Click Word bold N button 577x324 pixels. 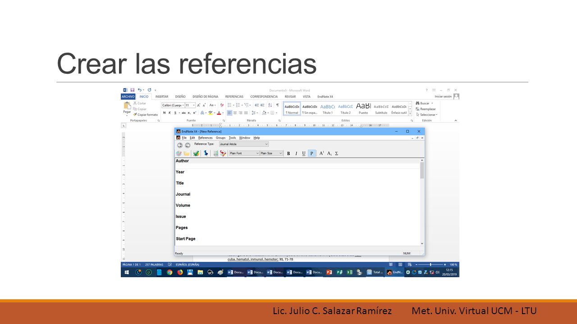coord(165,113)
